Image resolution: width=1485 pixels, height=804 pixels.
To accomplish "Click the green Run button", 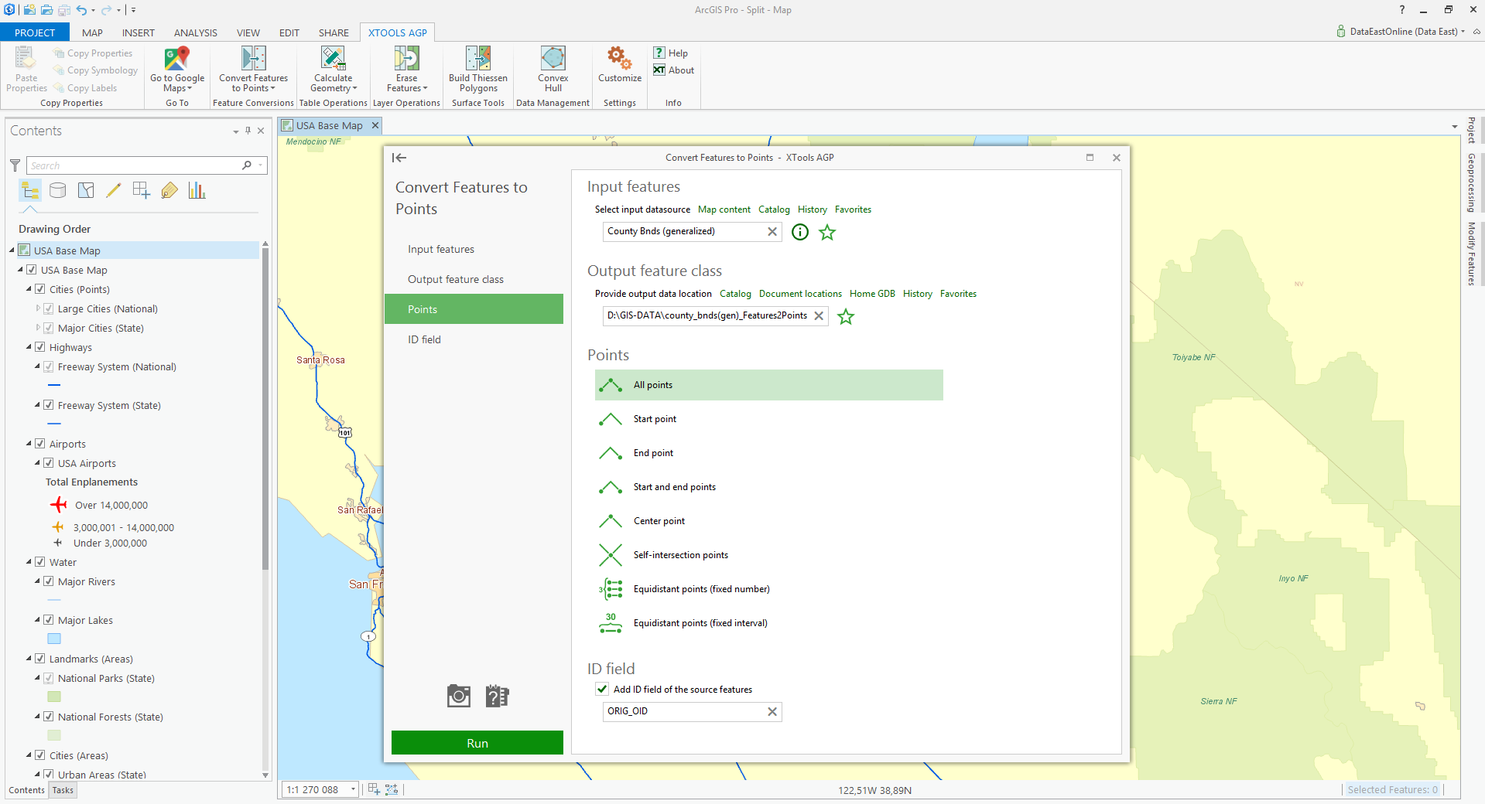I will (x=477, y=743).
